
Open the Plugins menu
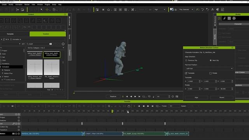click(x=47, y=5)
